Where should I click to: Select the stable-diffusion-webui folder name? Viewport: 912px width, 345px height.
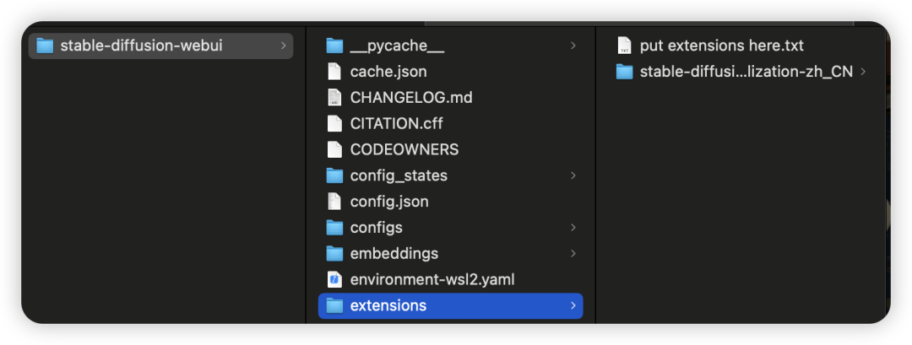coord(141,46)
